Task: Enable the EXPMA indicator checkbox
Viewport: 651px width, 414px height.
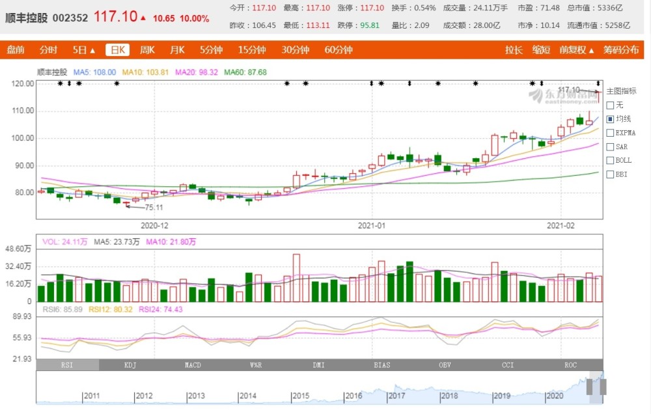Action: (611, 133)
